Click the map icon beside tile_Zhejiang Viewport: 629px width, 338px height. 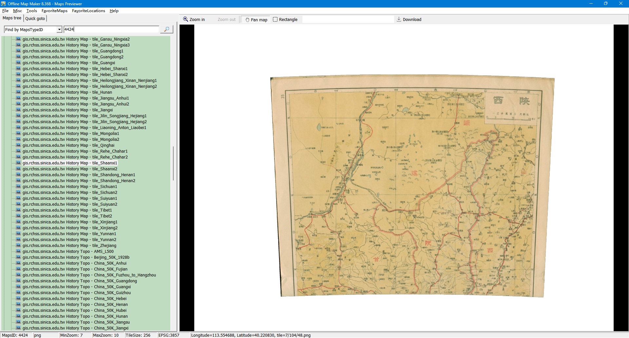click(x=18, y=246)
